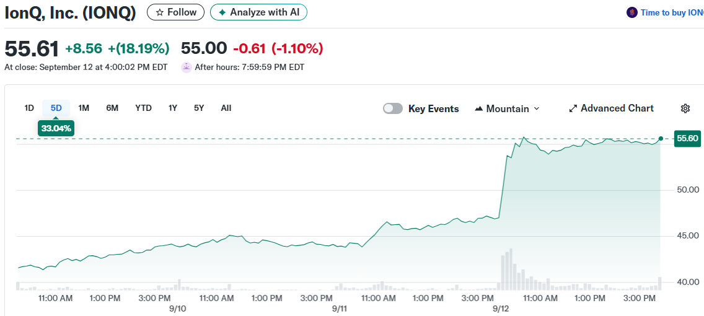Select the 1Y range tab
The height and width of the screenshot is (316, 704).
coord(173,108)
